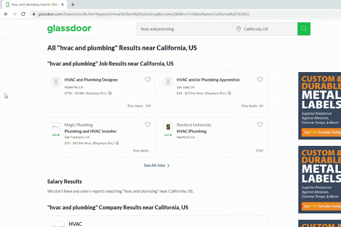341x227 pixels.
Task: Click info icon beside $75K - $100K estimate
Action: pyautogui.click(x=110, y=93)
